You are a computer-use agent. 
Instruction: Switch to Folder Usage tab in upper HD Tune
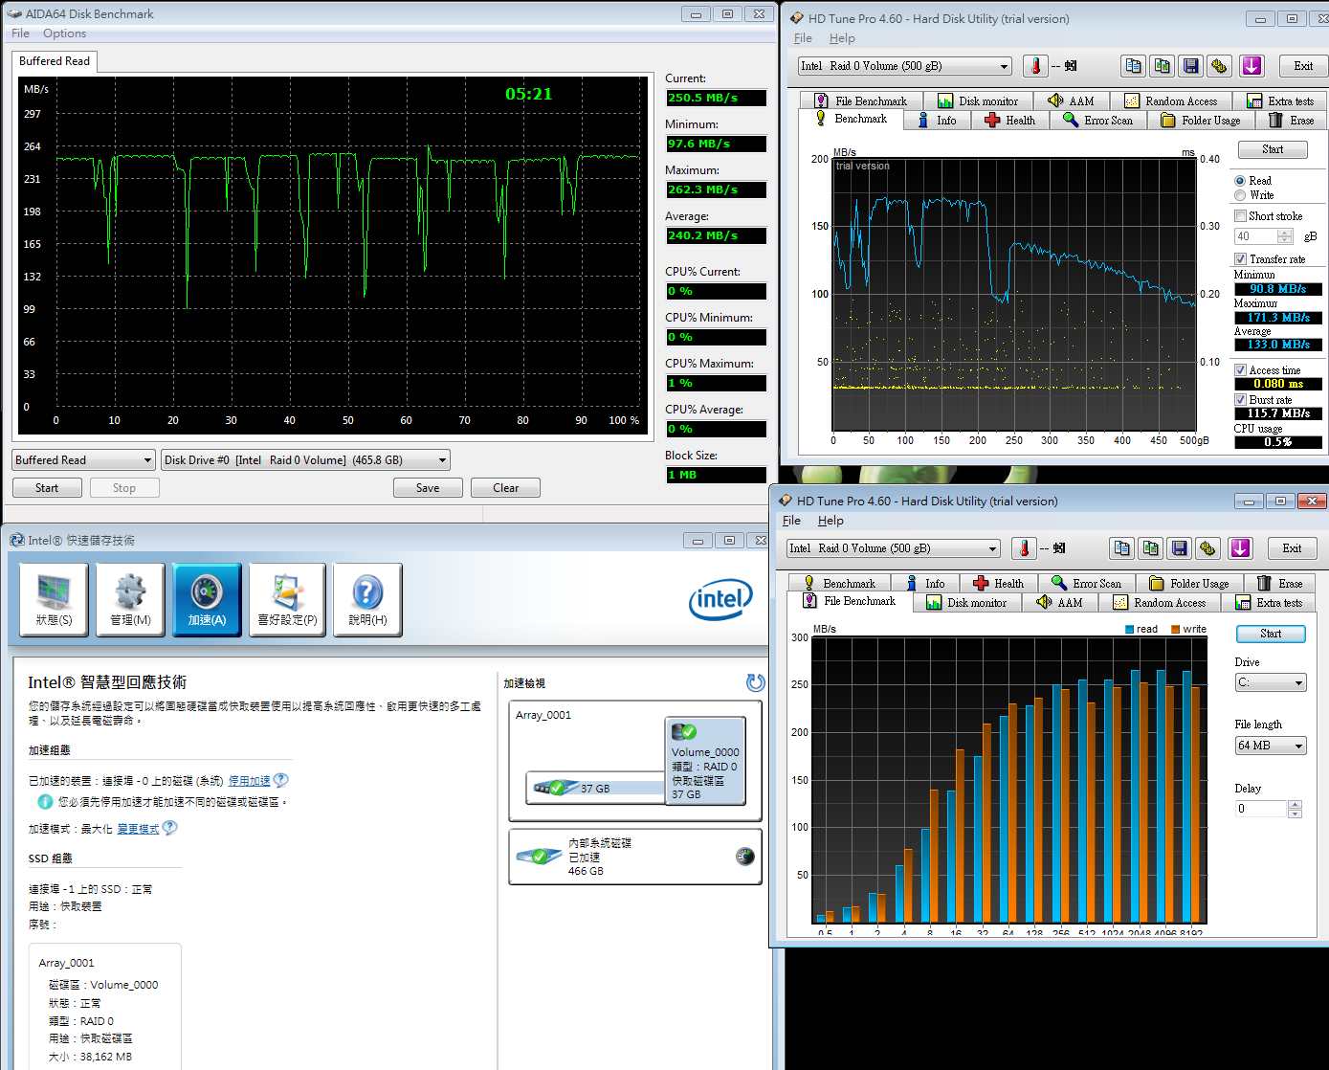click(1200, 120)
